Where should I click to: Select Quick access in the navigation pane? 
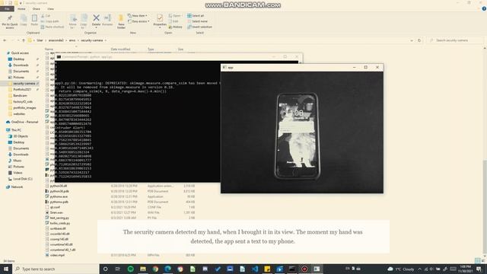(20, 53)
